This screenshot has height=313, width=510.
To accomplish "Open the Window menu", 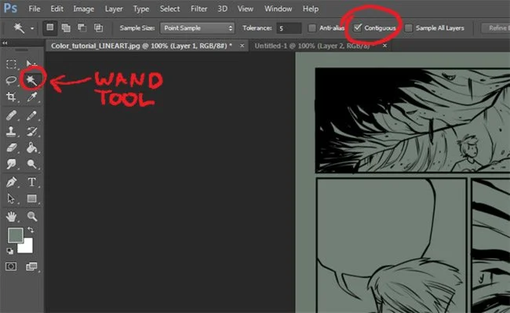I will [278, 9].
